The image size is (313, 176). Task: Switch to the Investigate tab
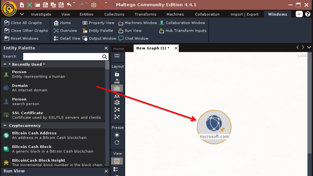coord(41,14)
